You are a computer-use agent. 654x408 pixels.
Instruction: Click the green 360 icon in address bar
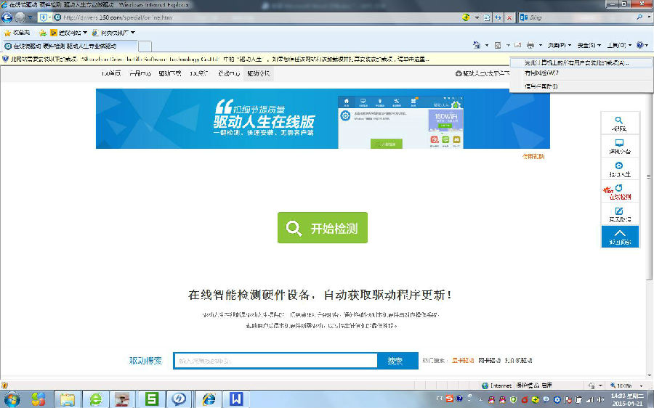point(467,17)
